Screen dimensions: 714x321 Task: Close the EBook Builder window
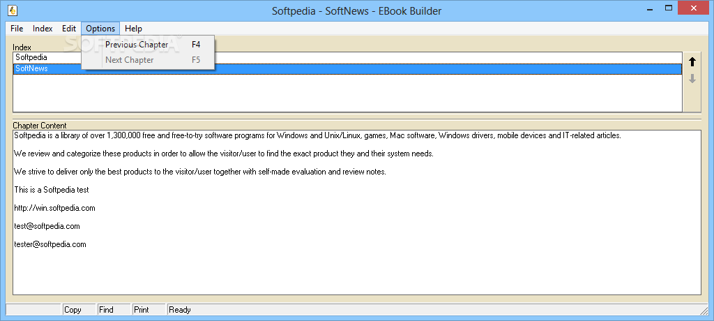[x=694, y=8]
